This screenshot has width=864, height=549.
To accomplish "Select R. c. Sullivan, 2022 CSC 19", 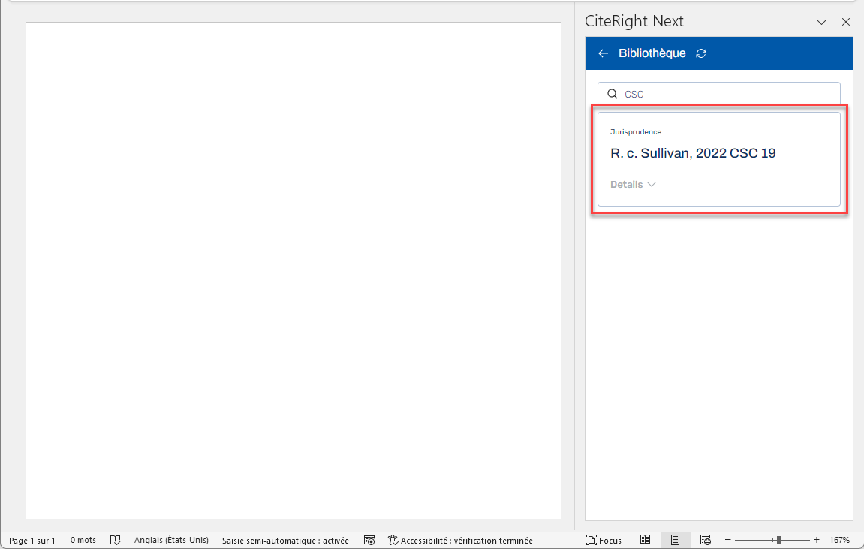I will [x=693, y=153].
